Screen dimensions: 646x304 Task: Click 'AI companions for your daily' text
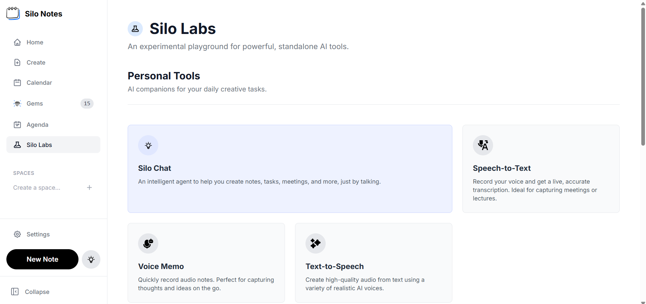[x=197, y=89]
